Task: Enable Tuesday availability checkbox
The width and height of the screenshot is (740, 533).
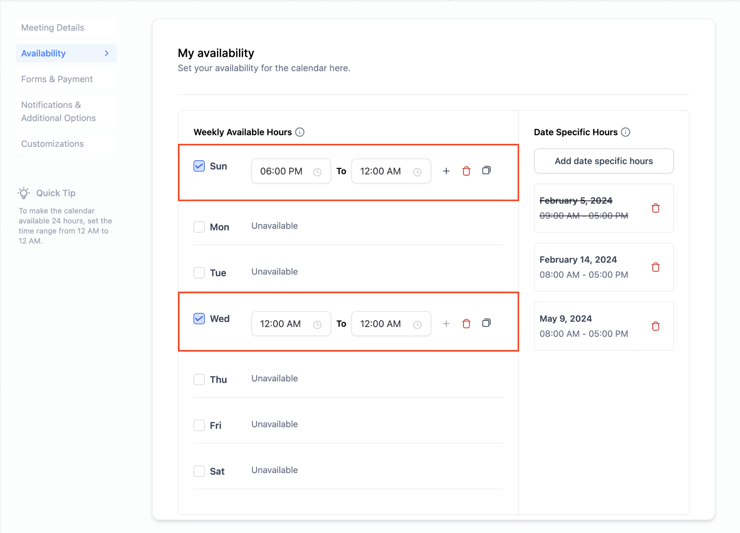Action: [199, 273]
